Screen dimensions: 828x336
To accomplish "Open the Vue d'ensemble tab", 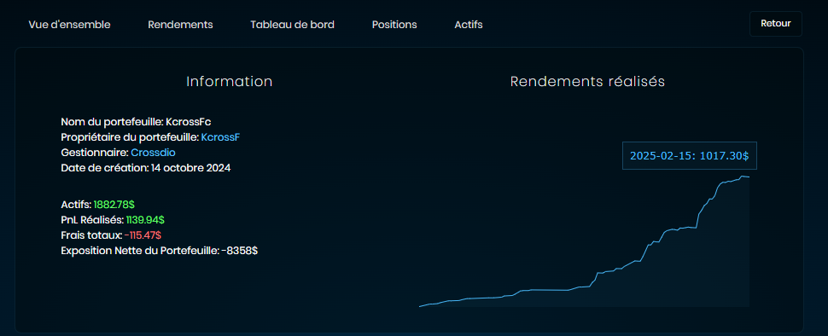I will [x=69, y=25].
